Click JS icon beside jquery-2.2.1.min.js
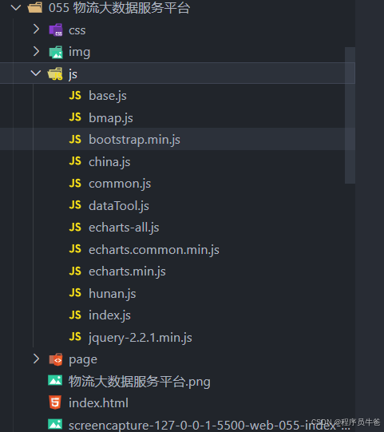This screenshot has width=384, height=432. point(75,337)
